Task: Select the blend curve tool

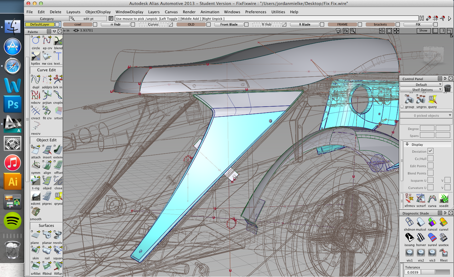Action: tap(58, 41)
